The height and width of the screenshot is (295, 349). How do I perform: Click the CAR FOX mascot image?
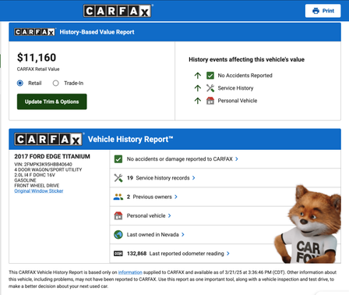pyautogui.click(x=308, y=224)
